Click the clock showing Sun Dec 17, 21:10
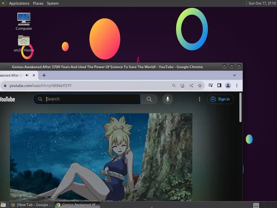Screen dimensions: 277x208 pyautogui.click(x=262, y=3)
